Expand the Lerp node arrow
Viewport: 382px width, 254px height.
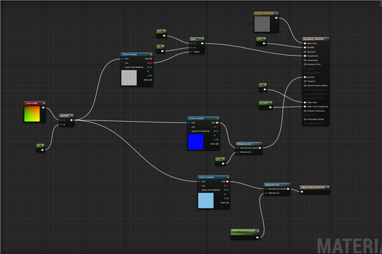pos(202,39)
